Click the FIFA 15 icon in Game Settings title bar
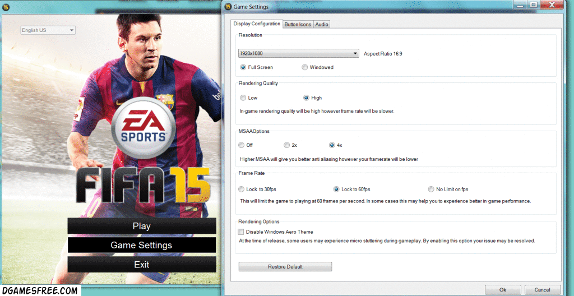This screenshot has height=296, width=574. click(x=228, y=6)
